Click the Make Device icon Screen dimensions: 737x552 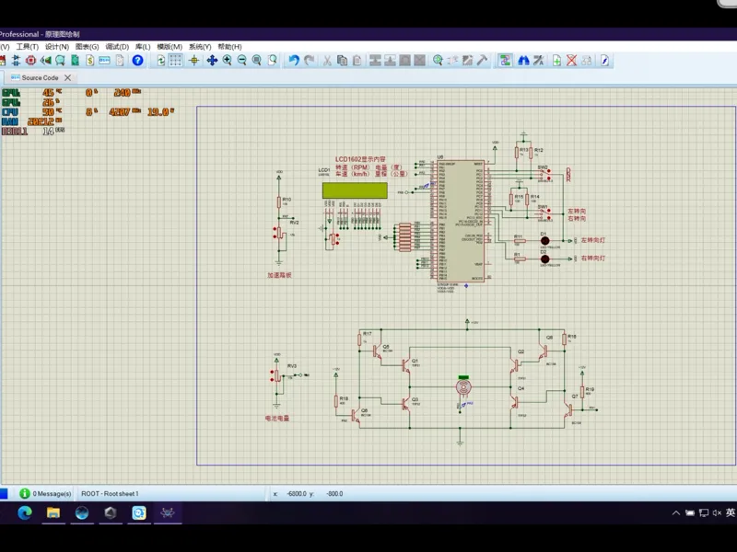(452, 60)
